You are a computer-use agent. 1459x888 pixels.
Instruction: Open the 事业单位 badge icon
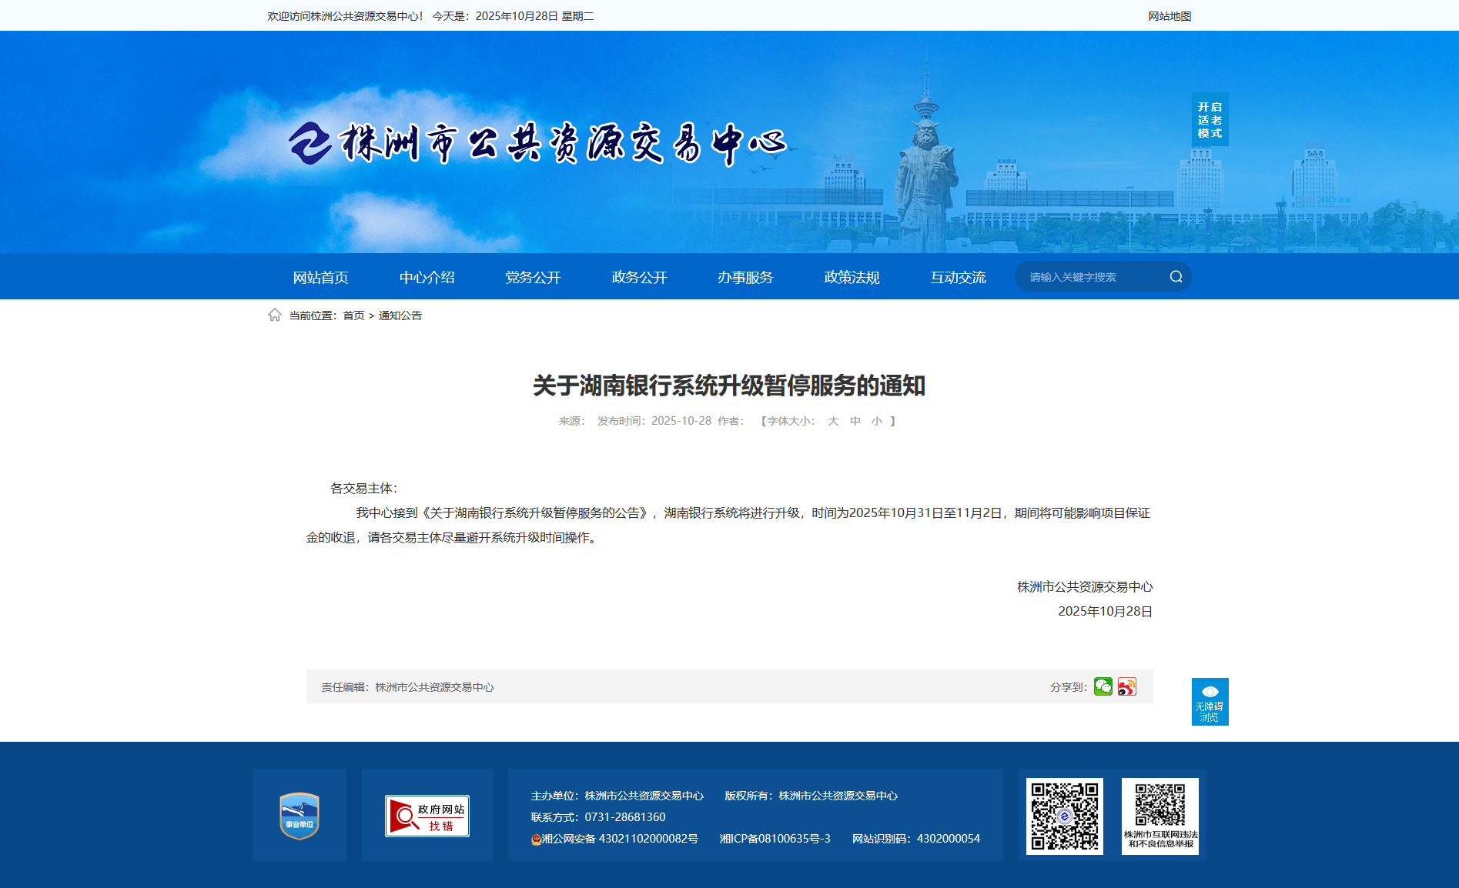coord(299,816)
